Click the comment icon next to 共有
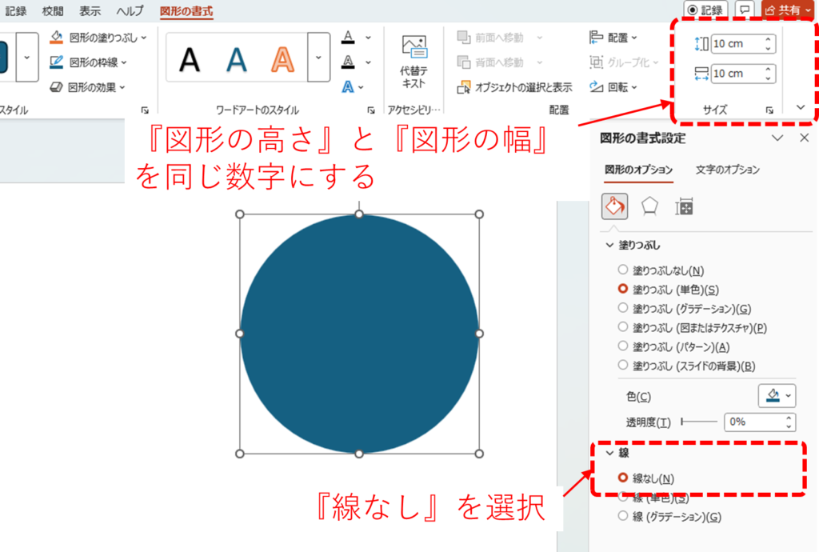819x552 pixels. click(745, 10)
